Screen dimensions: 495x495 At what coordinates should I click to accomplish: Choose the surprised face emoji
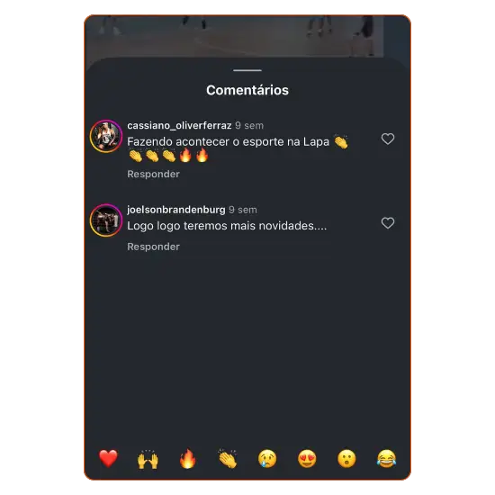[x=346, y=459]
